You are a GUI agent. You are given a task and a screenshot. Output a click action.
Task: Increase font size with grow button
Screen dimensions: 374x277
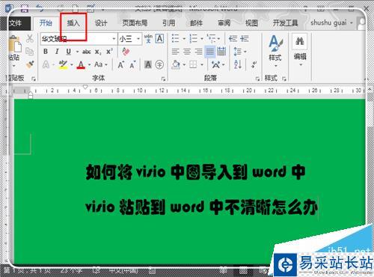(121, 65)
